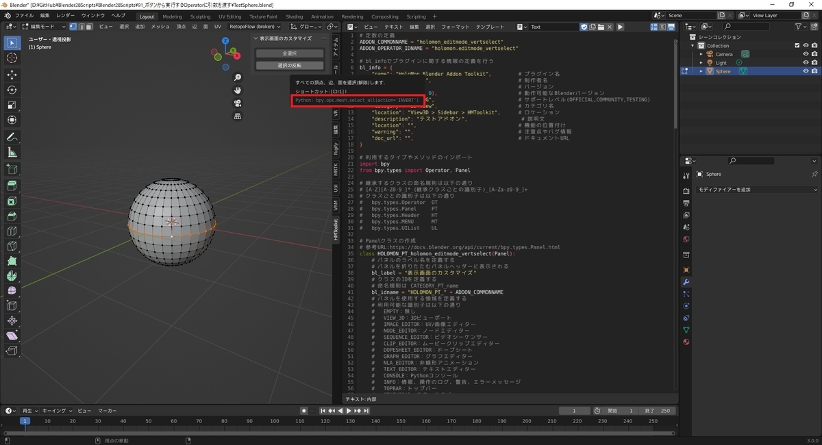
Task: Hide Camera in viewport via eye icon
Action: click(x=806, y=54)
